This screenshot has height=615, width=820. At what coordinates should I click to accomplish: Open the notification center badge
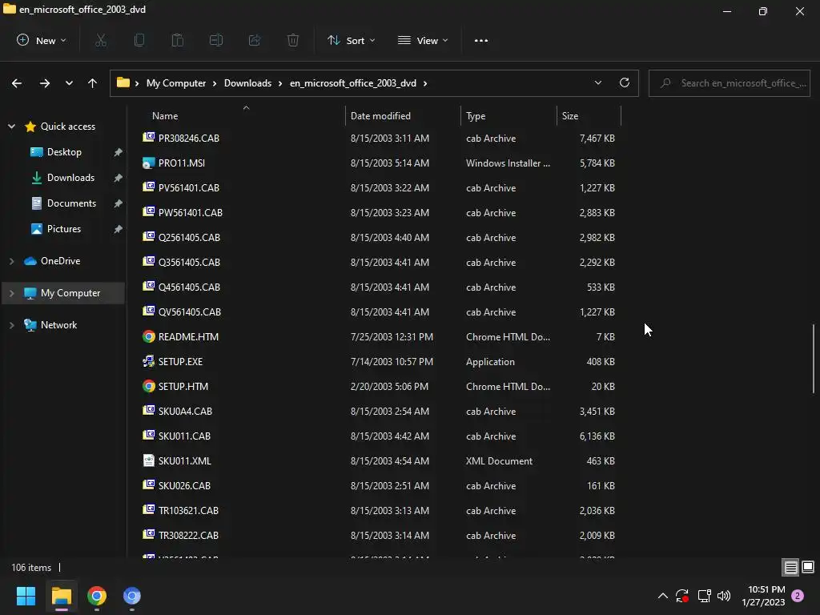pyautogui.click(x=798, y=596)
